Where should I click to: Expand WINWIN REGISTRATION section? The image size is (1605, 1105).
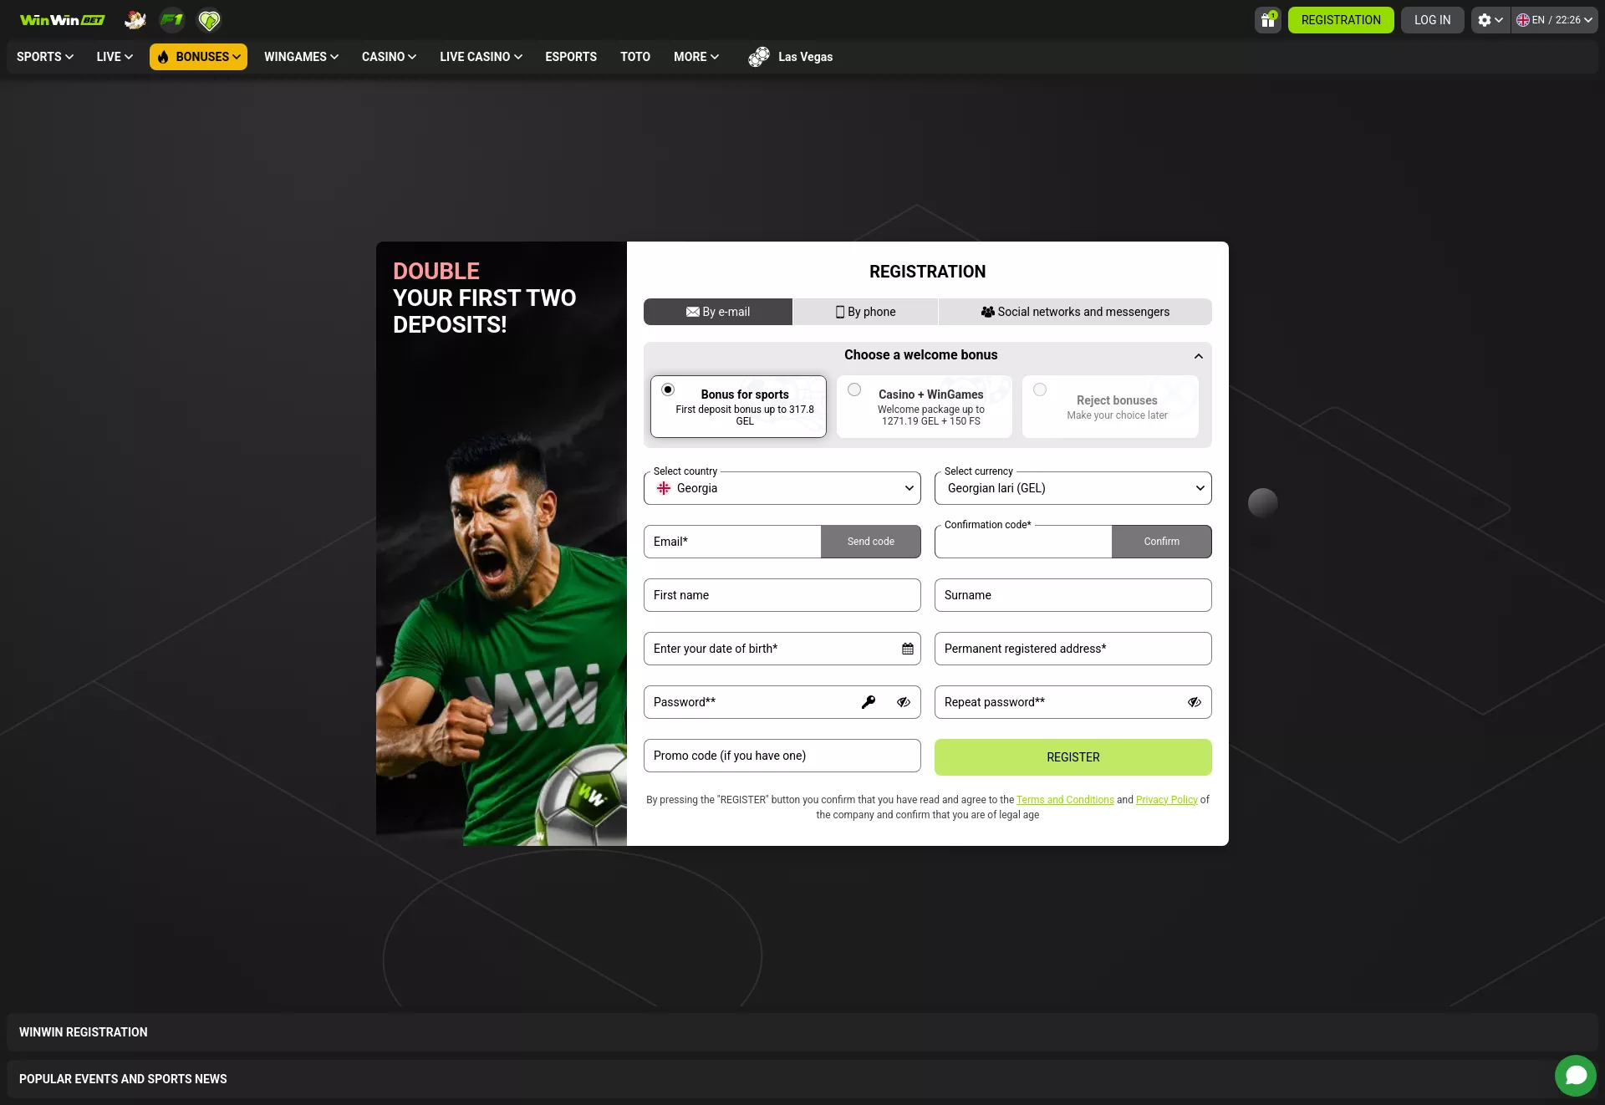[802, 1032]
